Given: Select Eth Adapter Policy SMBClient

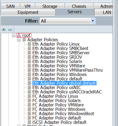Looking at the screenshot, I should pyautogui.click(x=60, y=48).
